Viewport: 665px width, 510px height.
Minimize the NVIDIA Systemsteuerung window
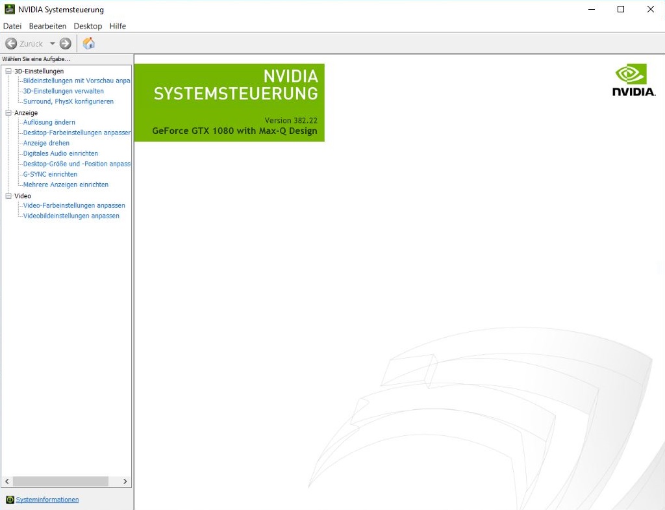point(592,9)
